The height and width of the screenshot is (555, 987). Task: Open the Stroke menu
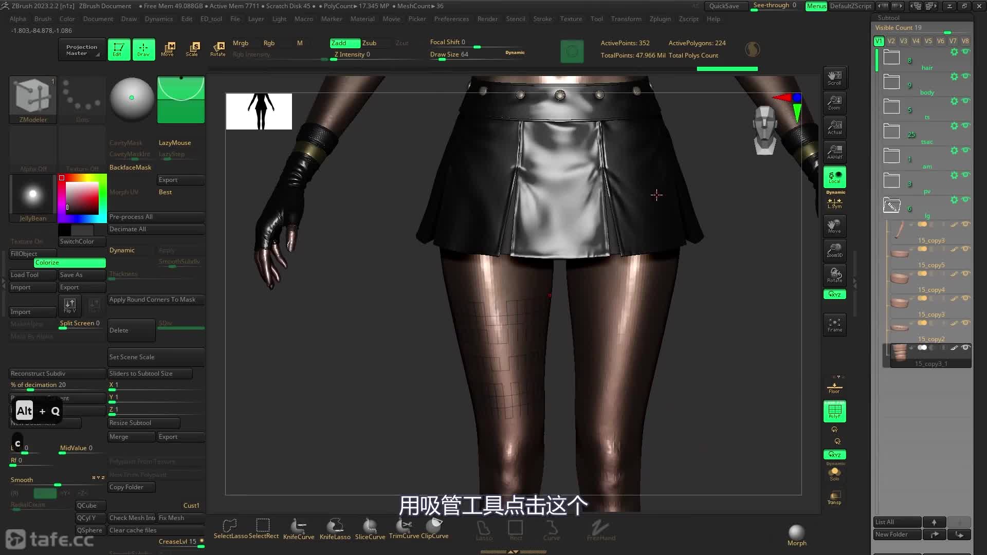[542, 19]
